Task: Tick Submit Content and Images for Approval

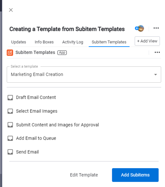Action: pyautogui.click(x=10, y=125)
